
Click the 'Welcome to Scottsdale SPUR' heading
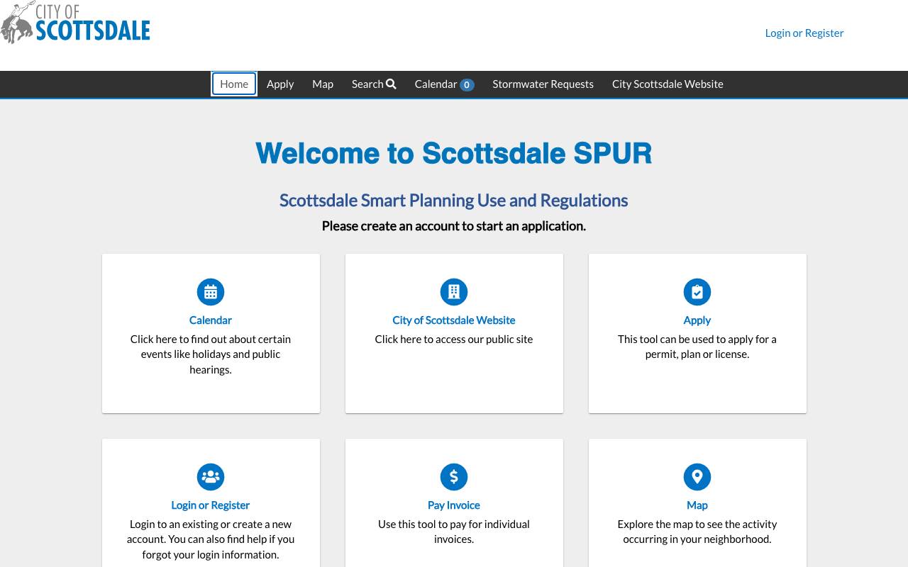click(454, 153)
